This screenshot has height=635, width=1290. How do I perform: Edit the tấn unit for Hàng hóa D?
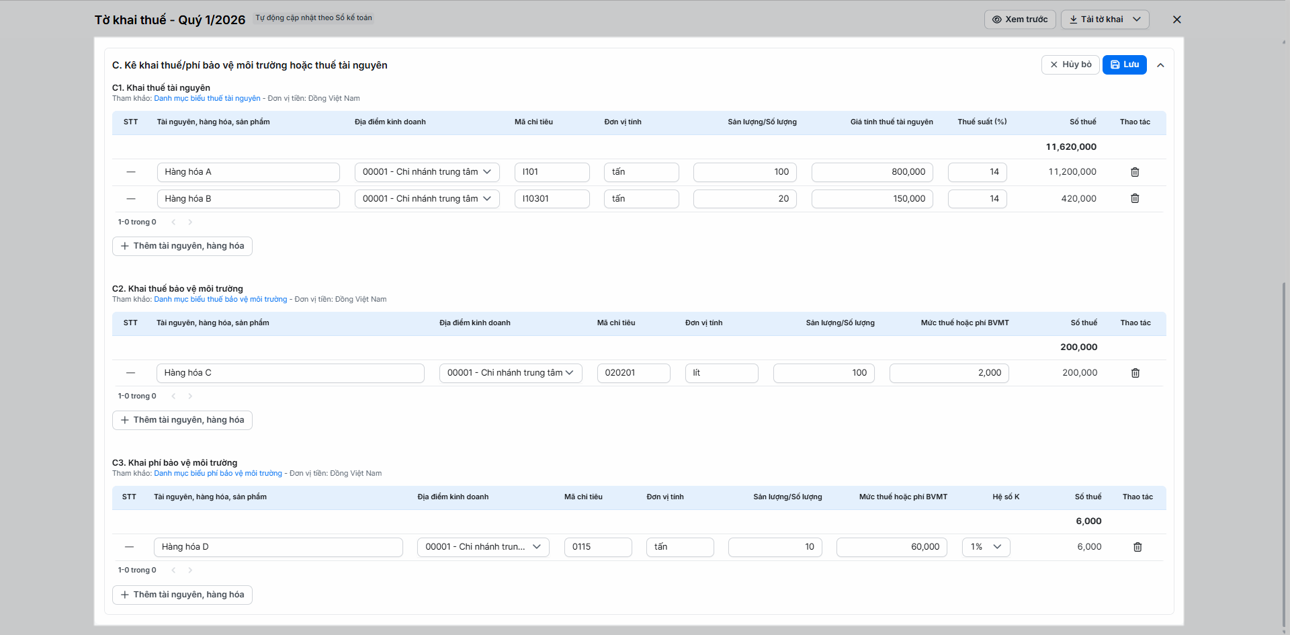click(x=680, y=547)
